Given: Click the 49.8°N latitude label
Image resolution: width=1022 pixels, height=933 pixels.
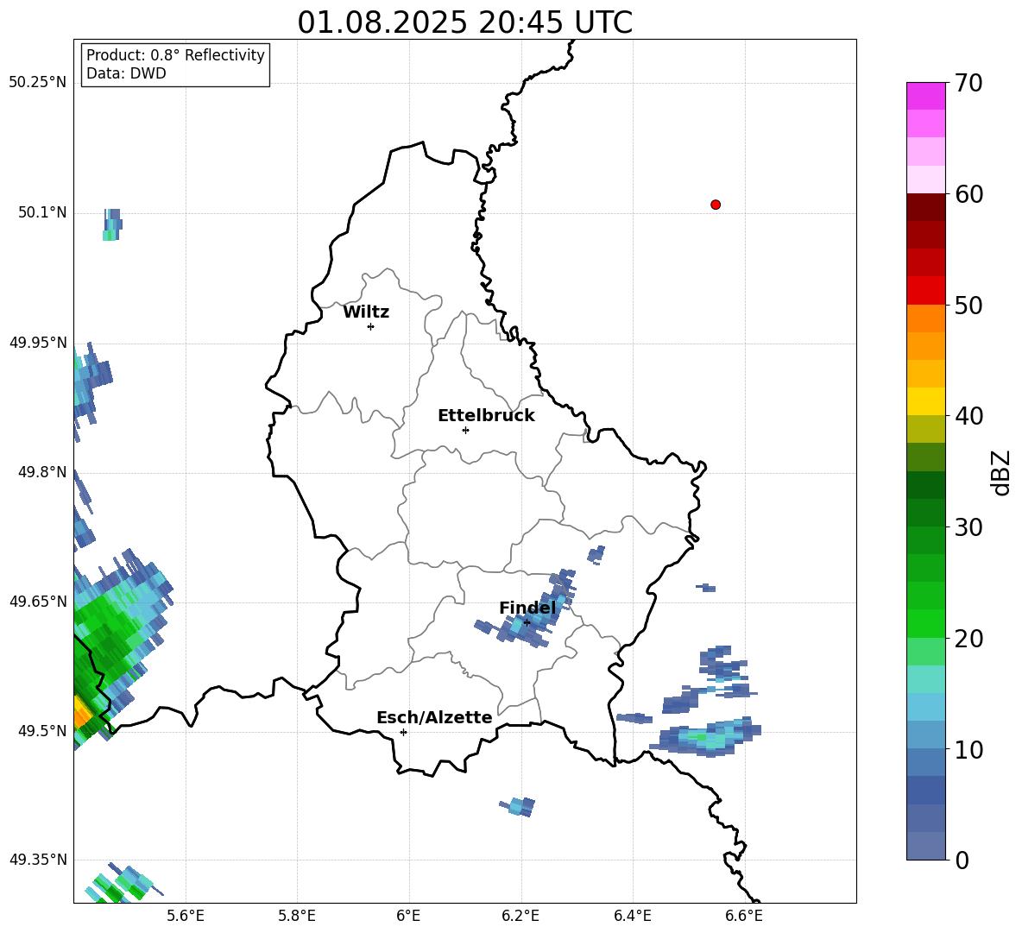Looking at the screenshot, I should point(41,472).
